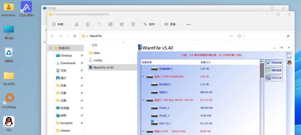Select 未命名_2 partition row
This screenshot has width=301, height=135.
pyautogui.click(x=200, y=108)
